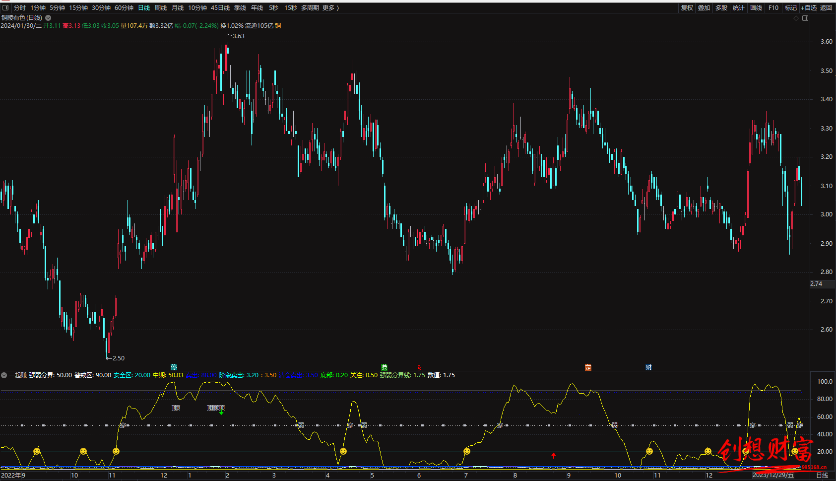The width and height of the screenshot is (836, 481).
Task: Click the 流通105亿 info text
Action: [x=259, y=26]
